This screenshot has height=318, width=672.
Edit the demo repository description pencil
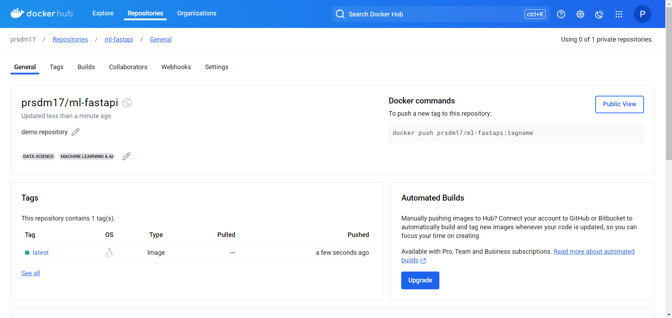pyautogui.click(x=76, y=132)
